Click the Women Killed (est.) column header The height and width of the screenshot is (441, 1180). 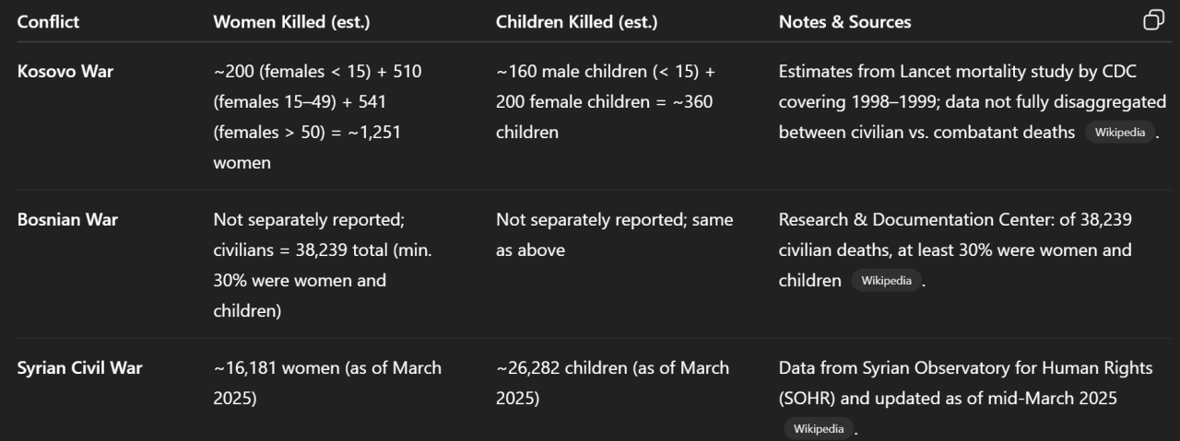(292, 22)
